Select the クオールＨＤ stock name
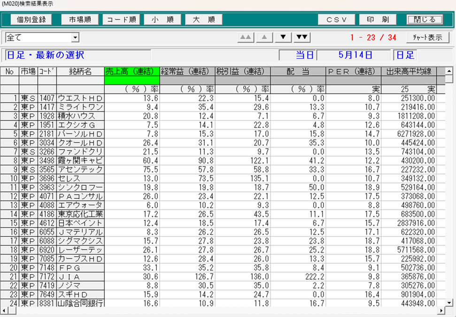Screen dimensions: 456x317 click(x=81, y=143)
